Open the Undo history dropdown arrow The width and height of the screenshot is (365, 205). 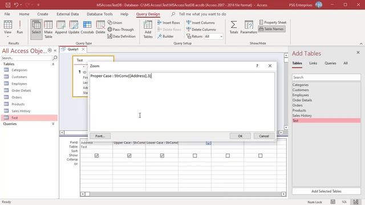point(21,5)
